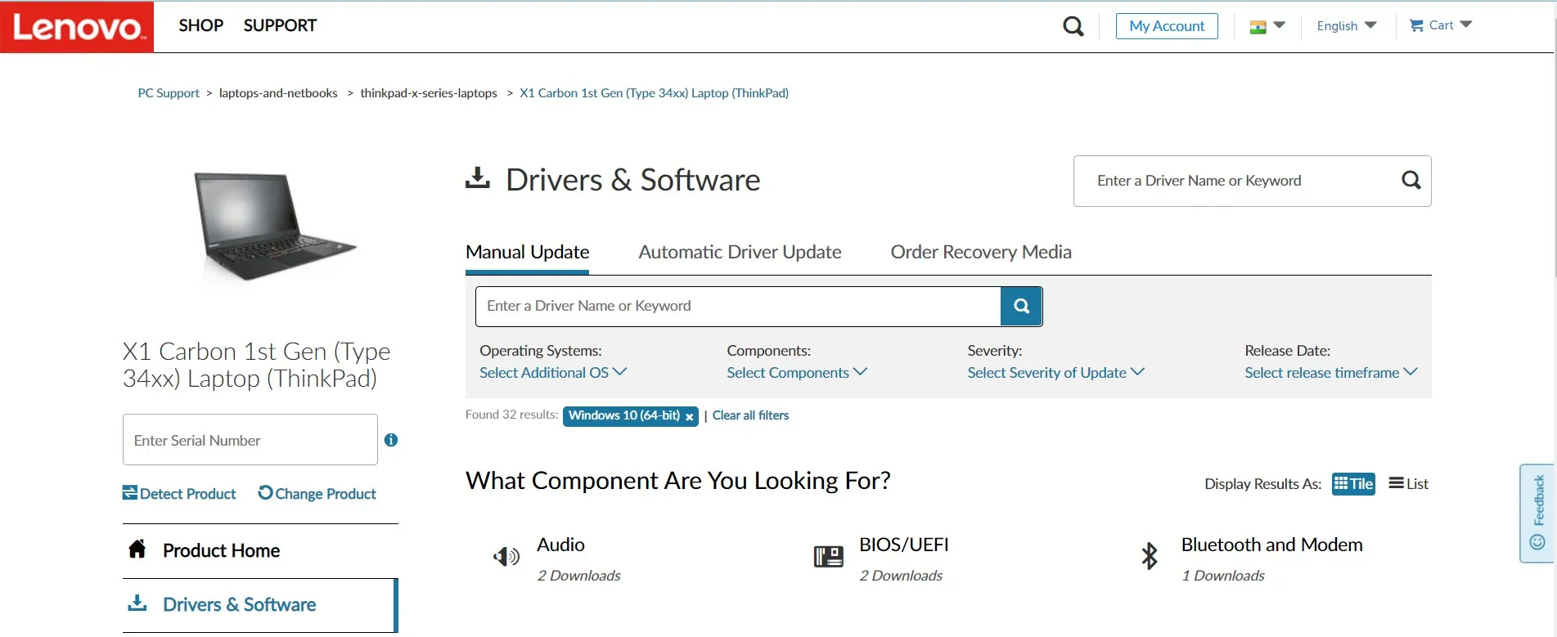1557x637 pixels.
Task: Remove the Windows 10 (64-bit) filter tag
Action: (x=690, y=417)
